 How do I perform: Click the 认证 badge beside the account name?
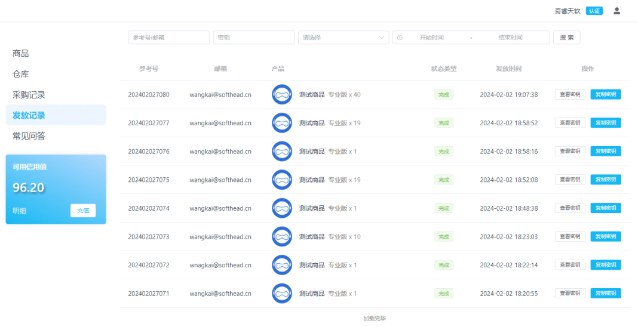coord(594,11)
